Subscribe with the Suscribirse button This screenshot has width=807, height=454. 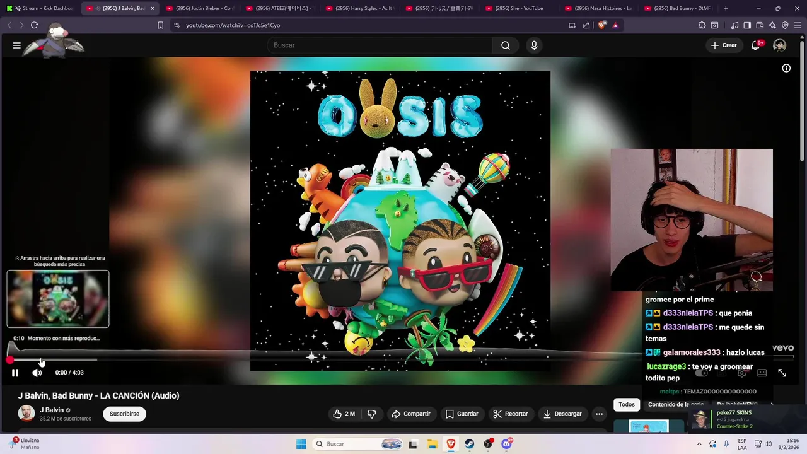pyautogui.click(x=124, y=414)
